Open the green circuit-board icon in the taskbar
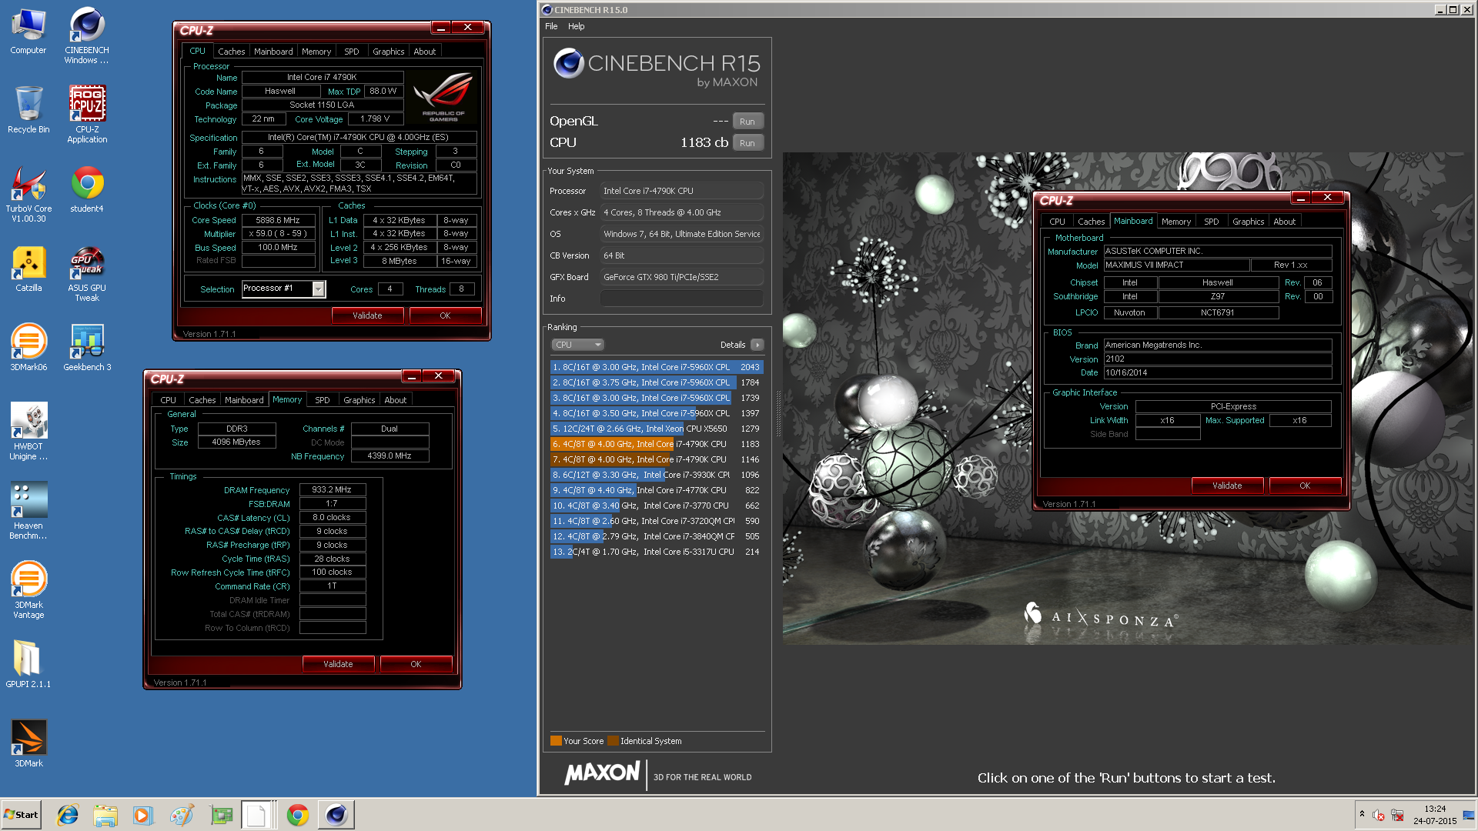 (x=221, y=815)
